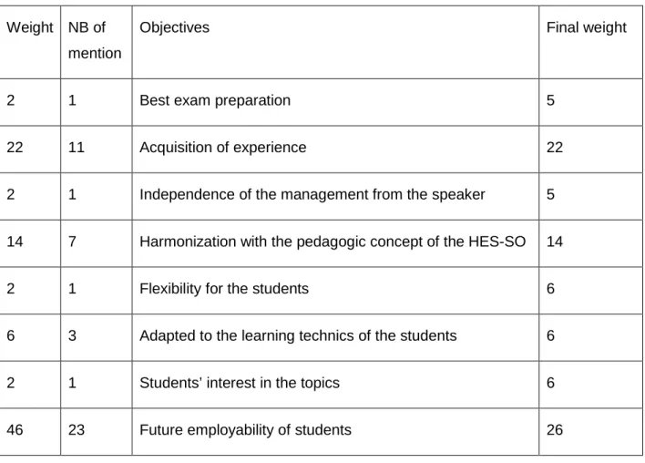Select the Objectives column header
Image resolution: width=645 pixels, height=463 pixels.
coord(174,27)
